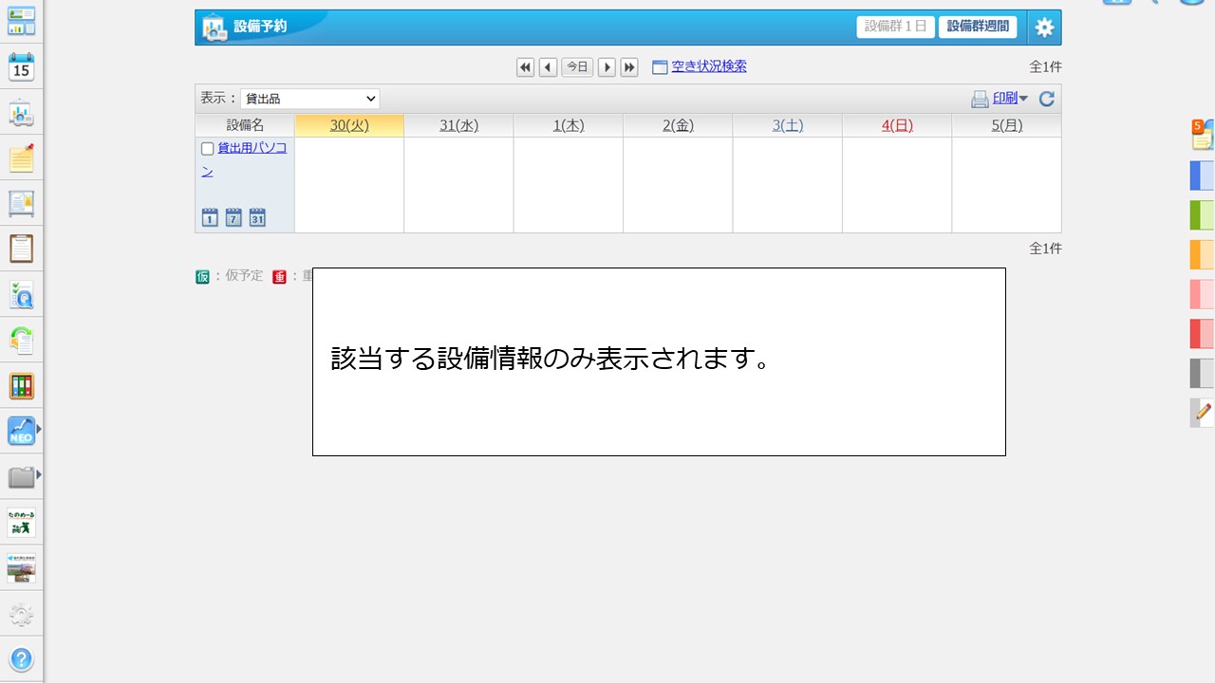1215x683 pixels.
Task: Open help with the question mark icon
Action: tap(21, 659)
